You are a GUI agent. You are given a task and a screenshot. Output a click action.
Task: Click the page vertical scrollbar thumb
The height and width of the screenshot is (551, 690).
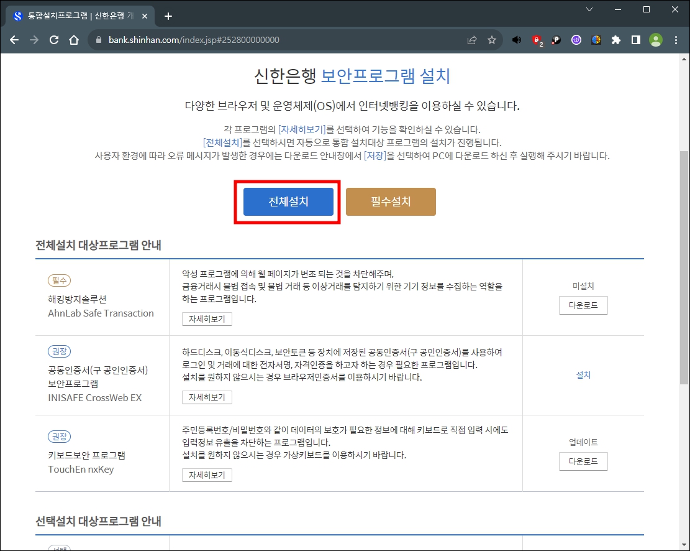[684, 267]
